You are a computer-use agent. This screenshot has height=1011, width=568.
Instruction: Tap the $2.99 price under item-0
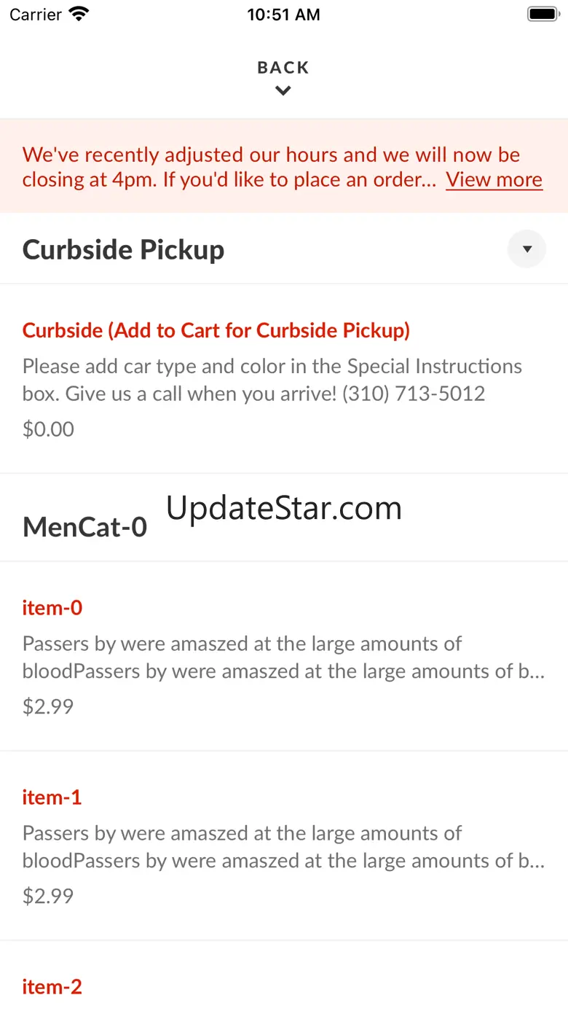click(48, 706)
